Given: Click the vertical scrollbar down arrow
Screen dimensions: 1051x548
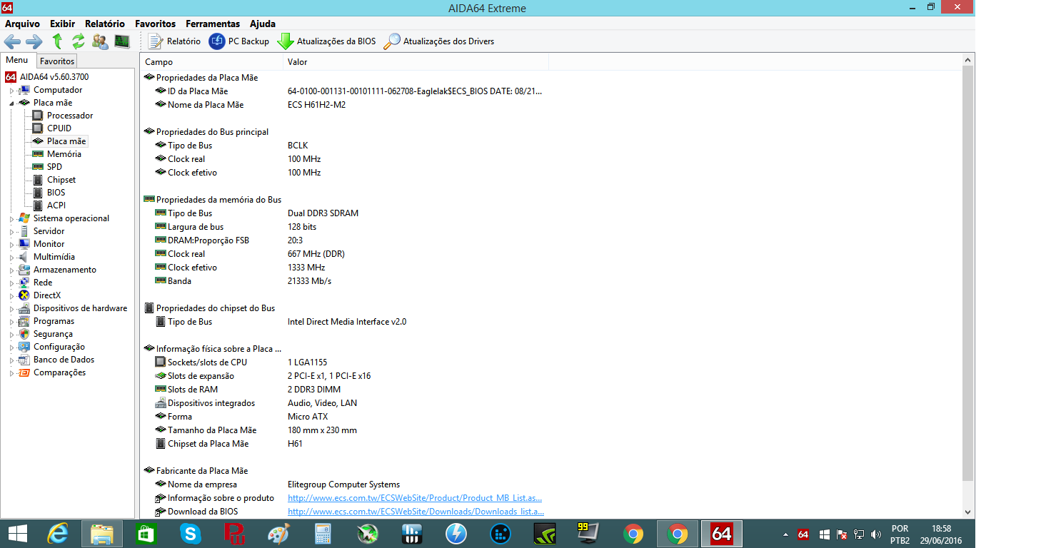Looking at the screenshot, I should point(968,512).
